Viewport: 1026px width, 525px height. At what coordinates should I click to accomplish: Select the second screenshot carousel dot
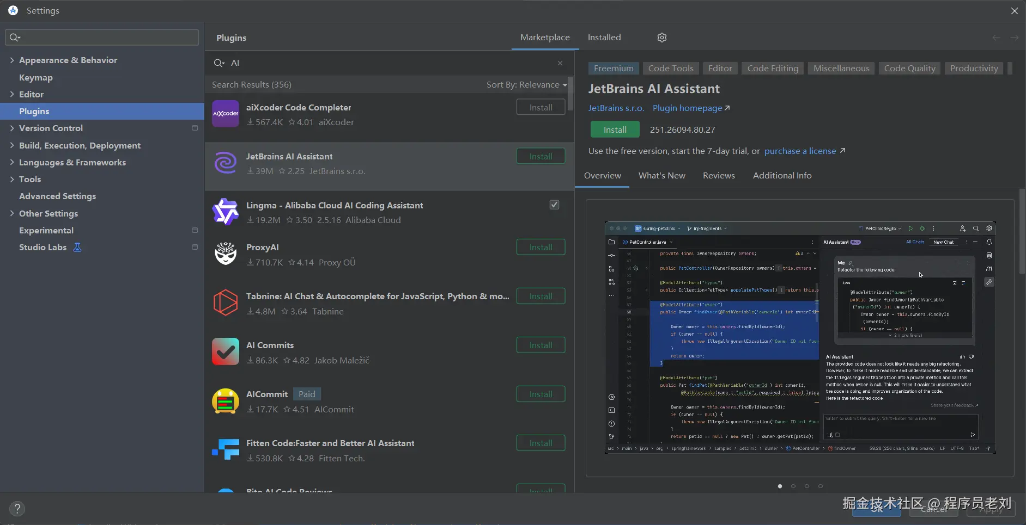click(793, 486)
